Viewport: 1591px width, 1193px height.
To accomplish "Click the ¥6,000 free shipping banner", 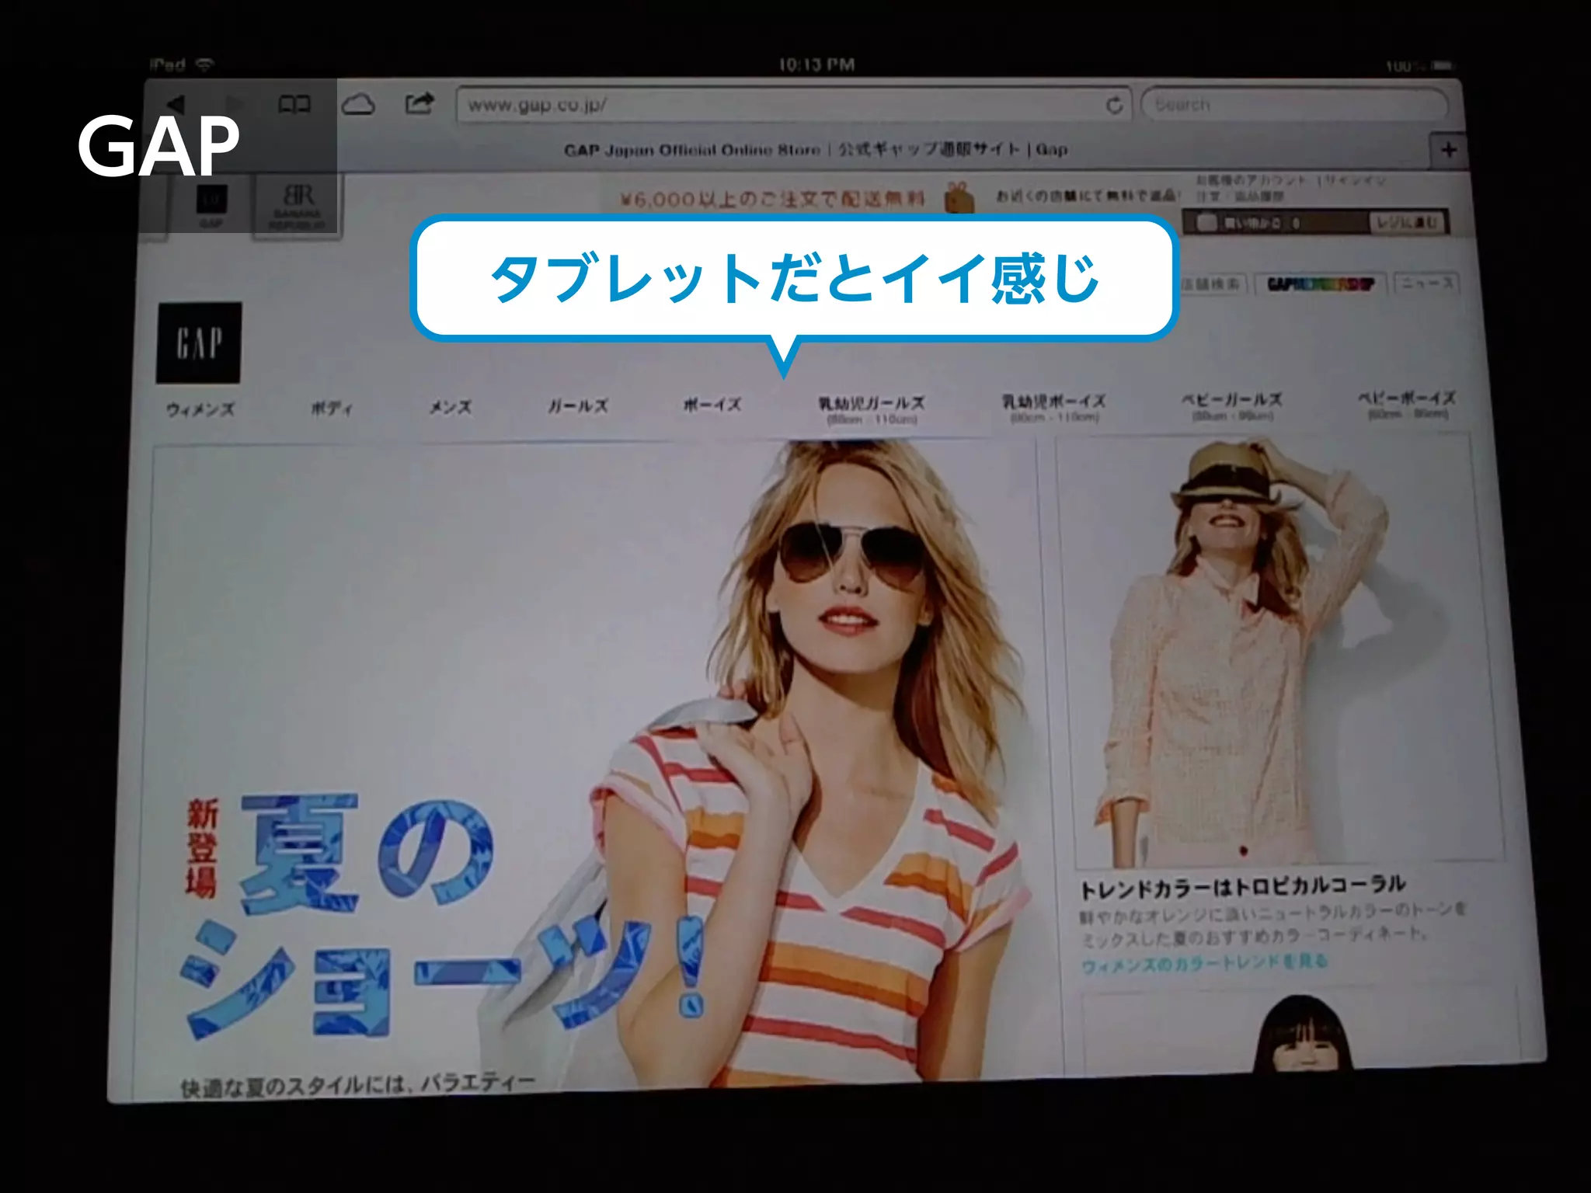I will tap(772, 200).
